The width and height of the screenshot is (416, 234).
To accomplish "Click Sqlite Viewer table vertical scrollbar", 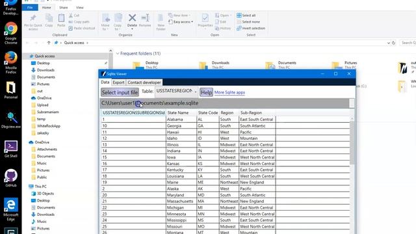I will (352, 143).
